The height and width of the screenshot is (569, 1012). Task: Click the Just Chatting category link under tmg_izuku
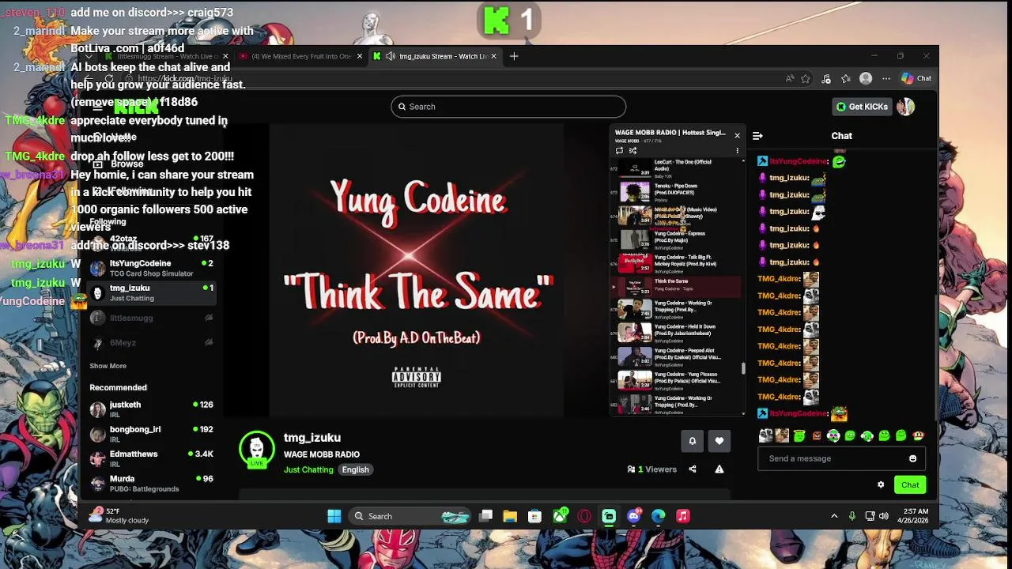pyautogui.click(x=308, y=469)
